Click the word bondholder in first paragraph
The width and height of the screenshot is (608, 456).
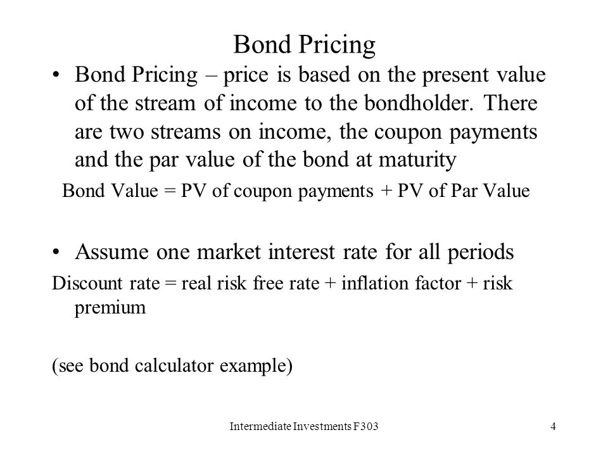coord(419,103)
